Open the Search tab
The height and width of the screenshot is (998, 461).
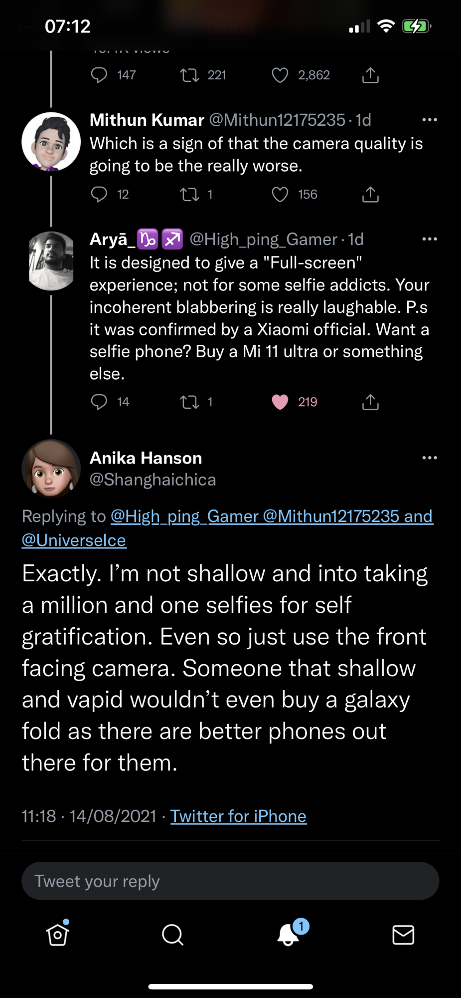(x=172, y=935)
